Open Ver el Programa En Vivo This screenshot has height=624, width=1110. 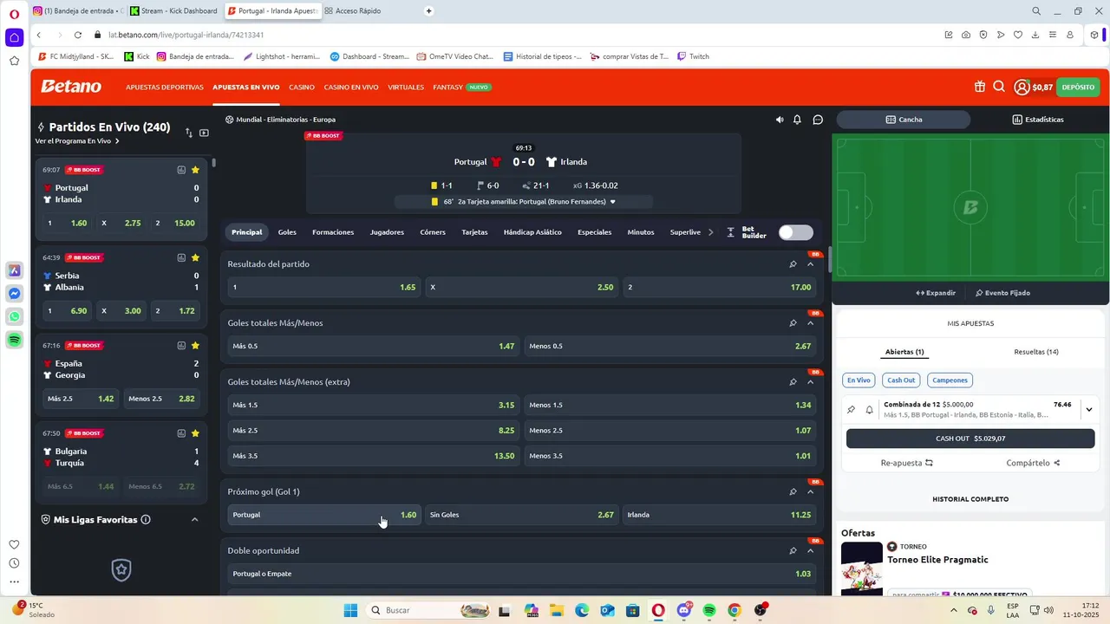click(77, 141)
